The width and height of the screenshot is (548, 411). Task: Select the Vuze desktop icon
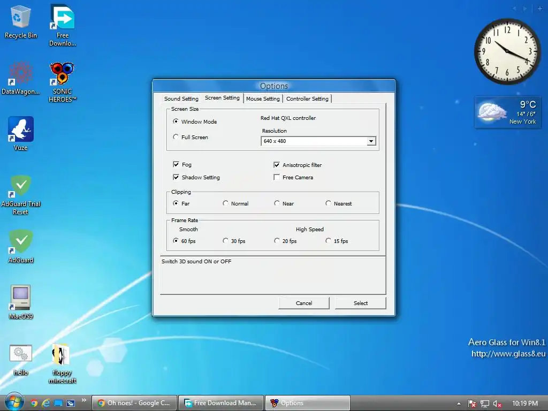coord(21,134)
